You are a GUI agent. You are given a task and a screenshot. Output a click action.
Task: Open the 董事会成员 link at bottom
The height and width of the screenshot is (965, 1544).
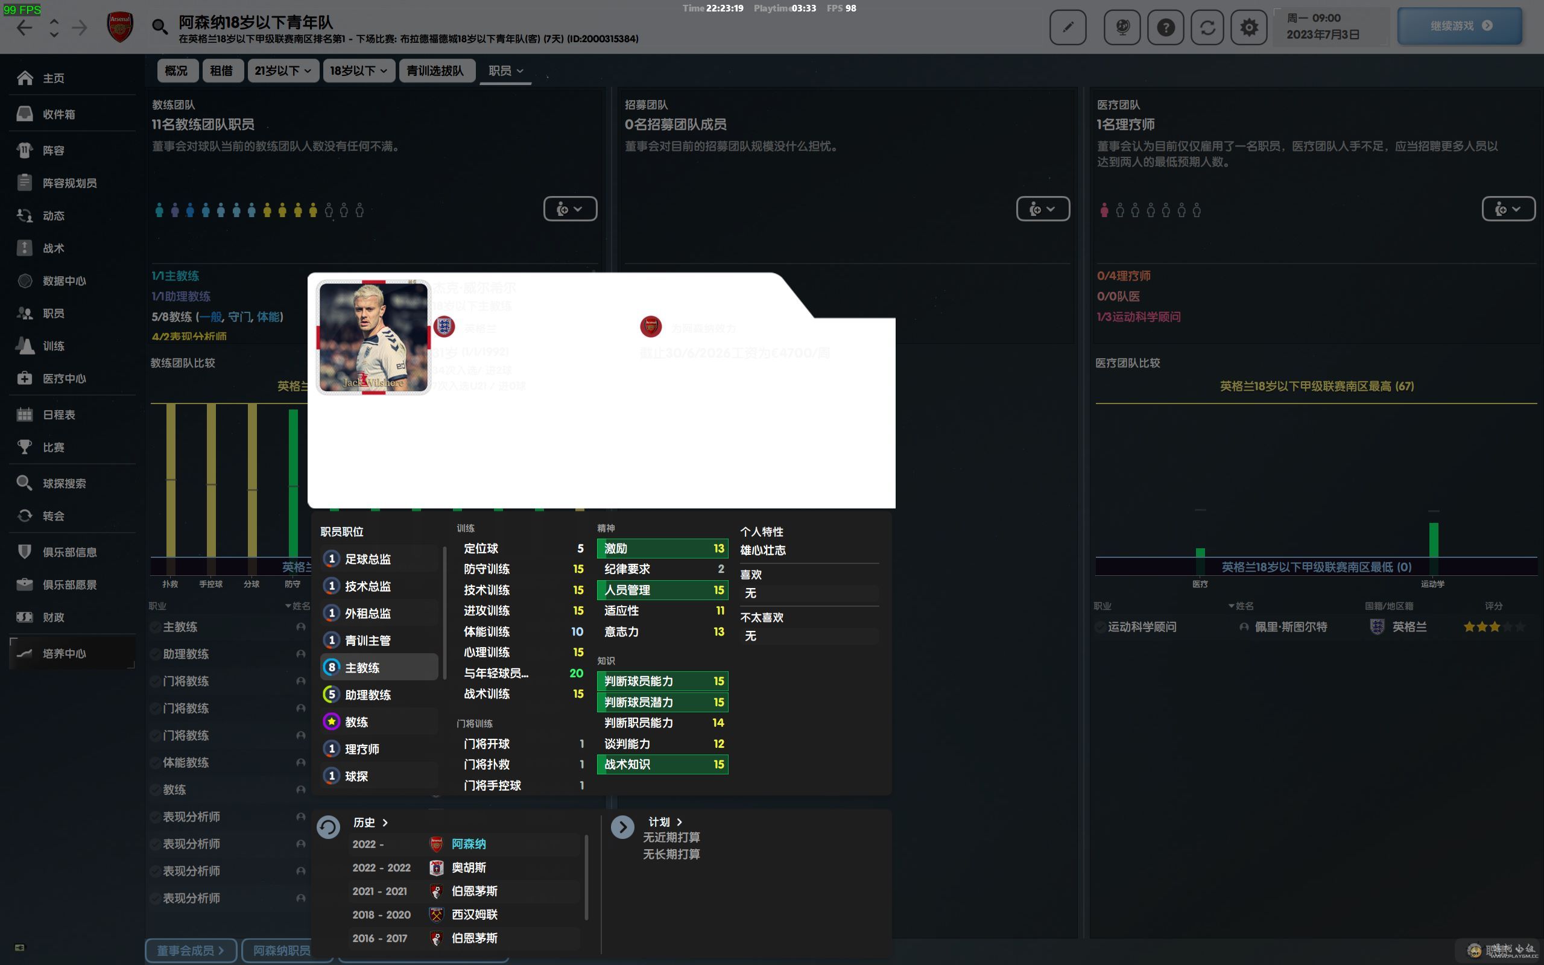pos(190,951)
